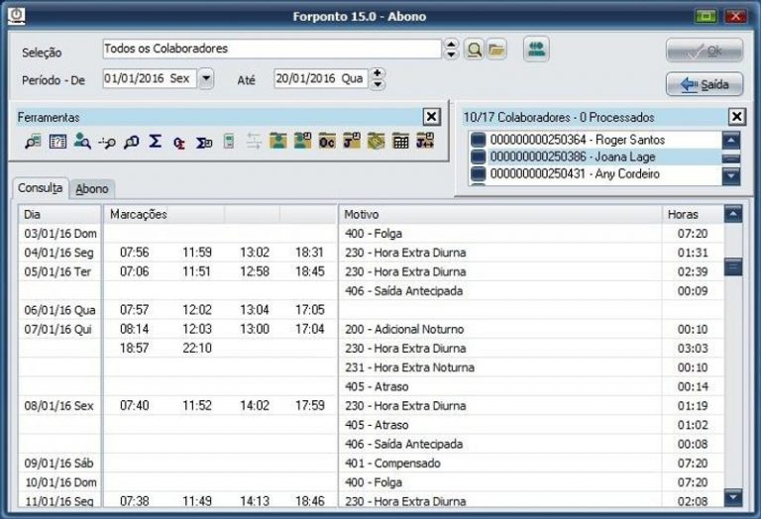The height and width of the screenshot is (519, 761).
Task: Click the magnifier search icon beside Seleção
Action: (x=474, y=50)
